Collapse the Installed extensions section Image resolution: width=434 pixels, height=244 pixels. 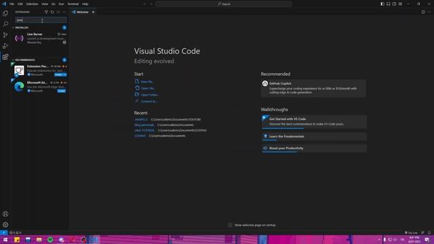coord(13,28)
